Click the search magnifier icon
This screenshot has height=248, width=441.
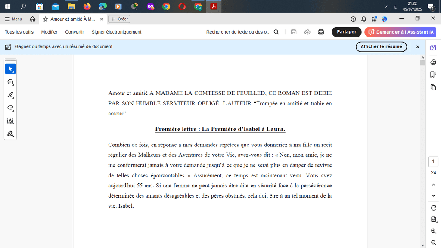[276, 32]
